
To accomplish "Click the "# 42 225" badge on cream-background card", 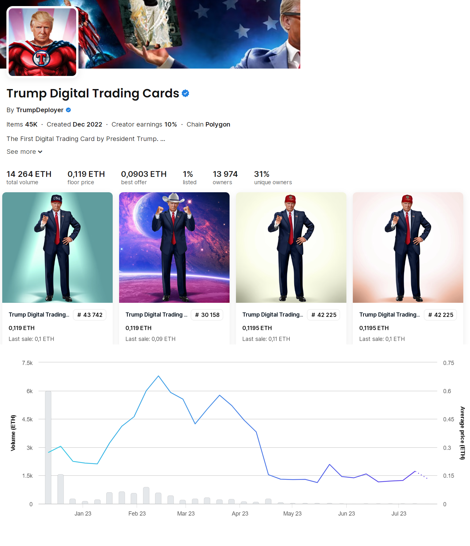I will coord(324,315).
